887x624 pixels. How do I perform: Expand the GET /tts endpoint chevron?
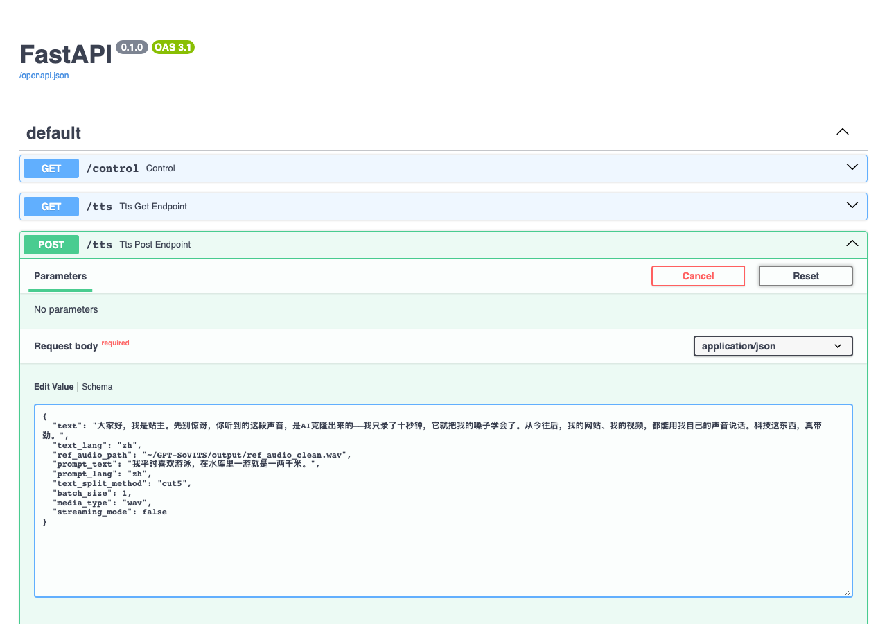(852, 206)
